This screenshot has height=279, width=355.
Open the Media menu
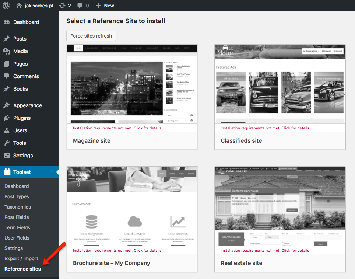pos(20,51)
